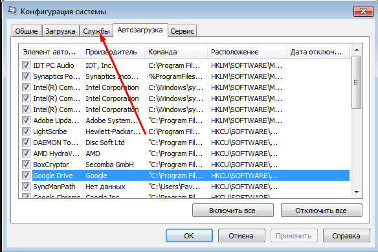Viewport: 378px width, 252px height.
Task: Click the list scrollbar down arrow
Action: 357,192
